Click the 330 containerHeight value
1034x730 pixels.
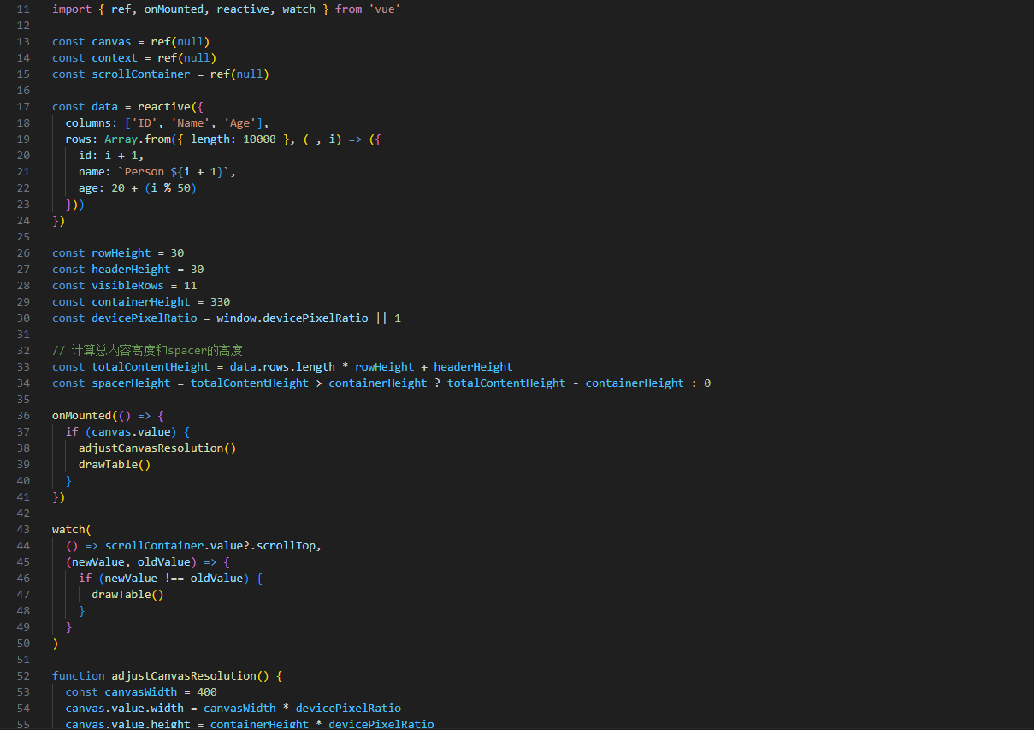(x=221, y=301)
